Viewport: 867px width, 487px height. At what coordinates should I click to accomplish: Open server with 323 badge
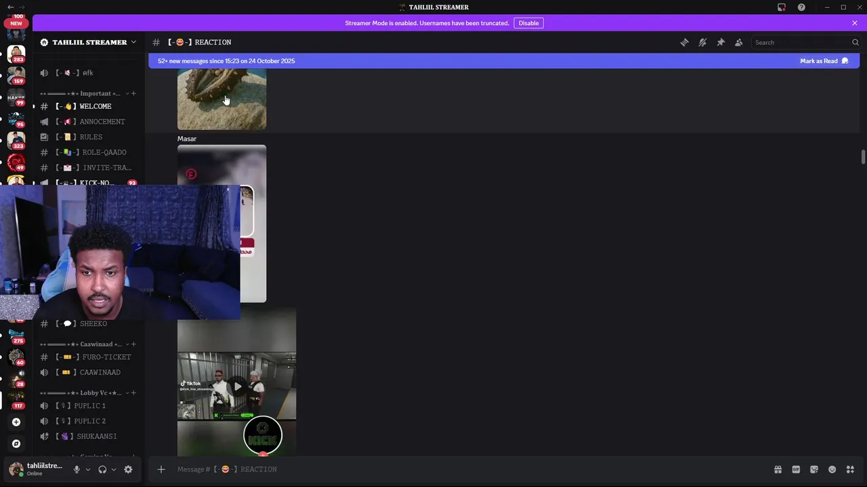(16, 140)
